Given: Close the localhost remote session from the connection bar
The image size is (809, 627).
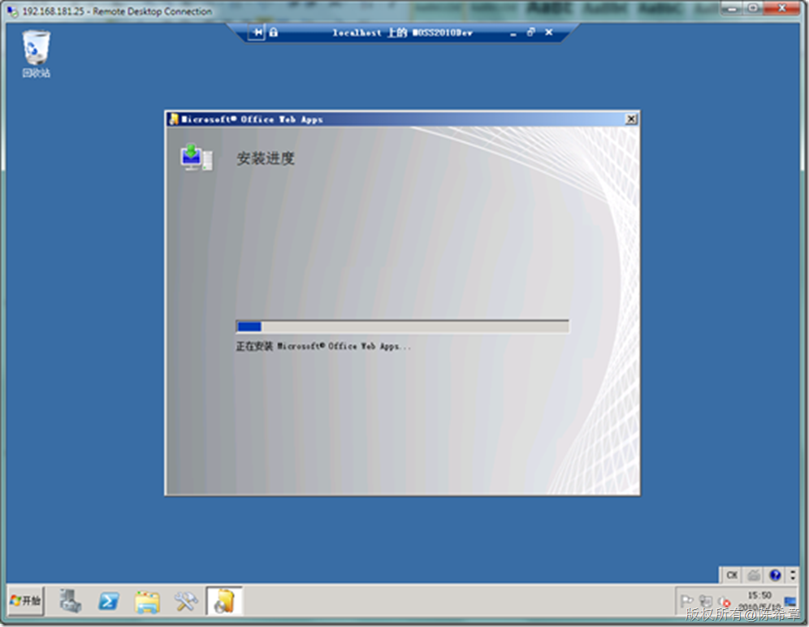Looking at the screenshot, I should point(549,32).
